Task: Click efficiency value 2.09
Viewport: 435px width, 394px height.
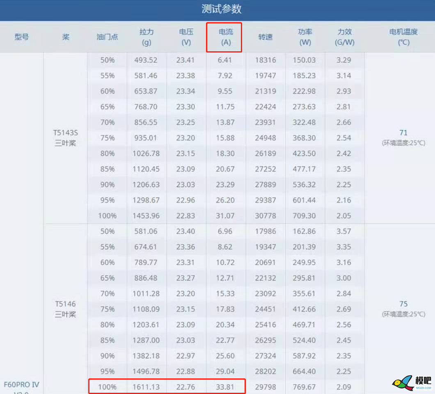Action: tap(344, 387)
